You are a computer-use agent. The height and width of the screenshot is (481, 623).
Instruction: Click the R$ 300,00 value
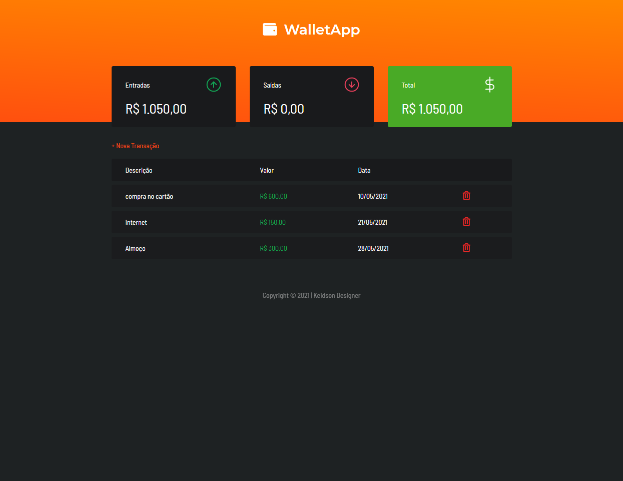coord(273,248)
